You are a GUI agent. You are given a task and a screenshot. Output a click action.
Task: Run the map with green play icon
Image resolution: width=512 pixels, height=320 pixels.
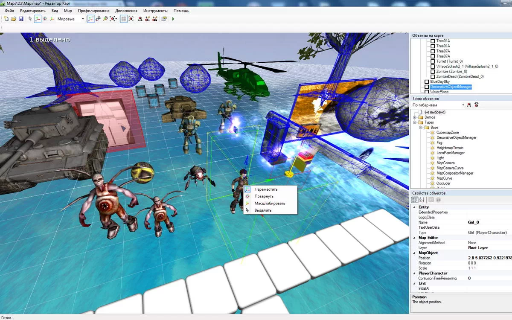point(173,19)
